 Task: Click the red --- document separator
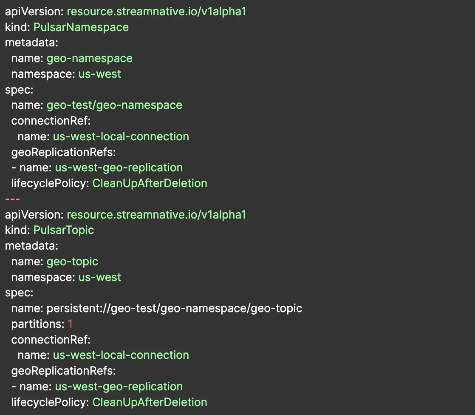[x=12, y=199]
